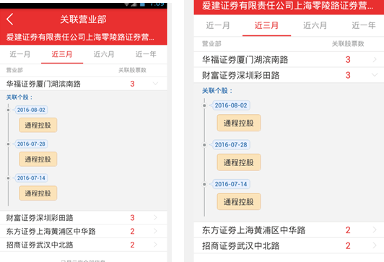The height and width of the screenshot is (262, 384).
Task: Click 关联股票数 column header in left screen
Action: tap(132, 70)
